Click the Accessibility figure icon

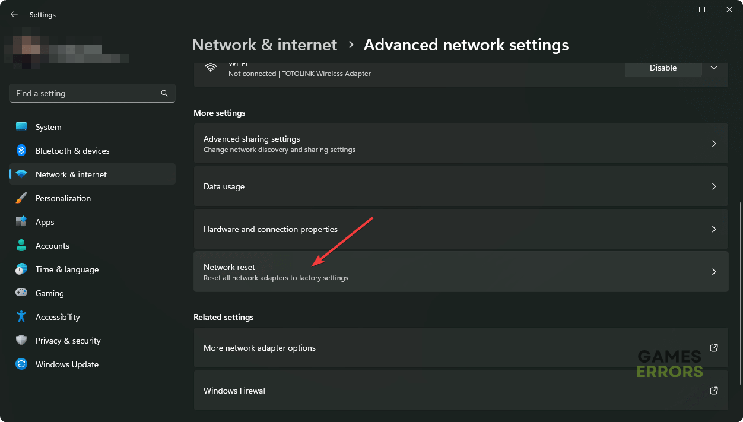click(x=21, y=317)
